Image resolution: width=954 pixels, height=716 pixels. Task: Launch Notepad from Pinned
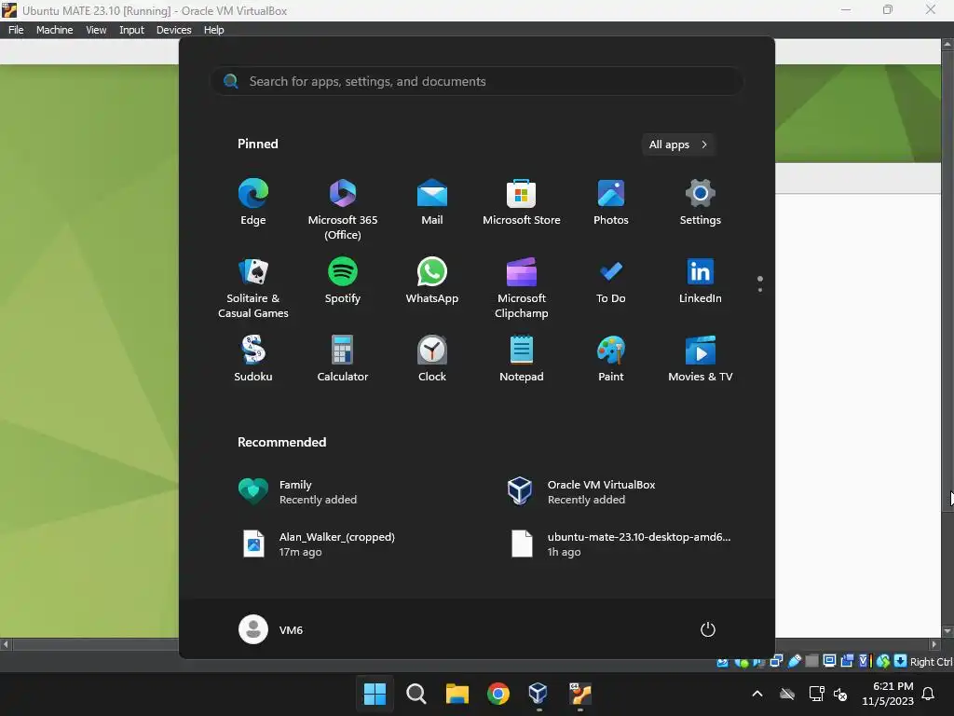click(x=522, y=359)
